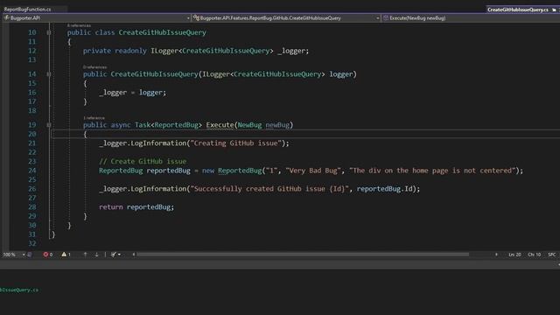Pin the CreateGitHubIssueQuery.cs tab
This screenshot has height=315, width=560.
coord(554,10)
